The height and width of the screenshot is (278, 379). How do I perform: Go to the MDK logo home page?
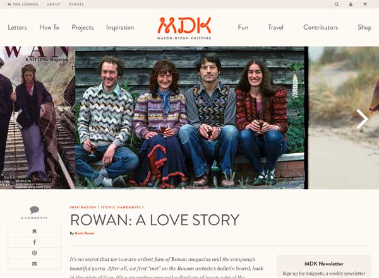pyautogui.click(x=184, y=28)
